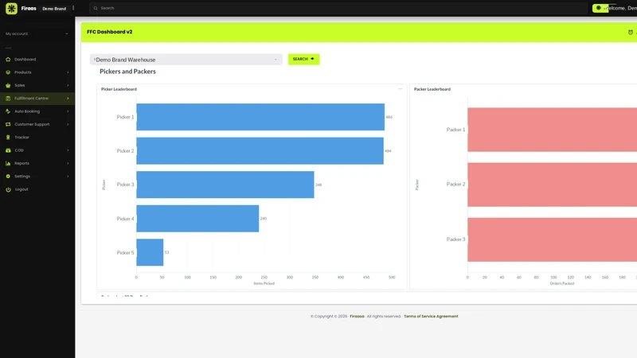Click the Auto Booking icon
637x358 pixels.
8,111
